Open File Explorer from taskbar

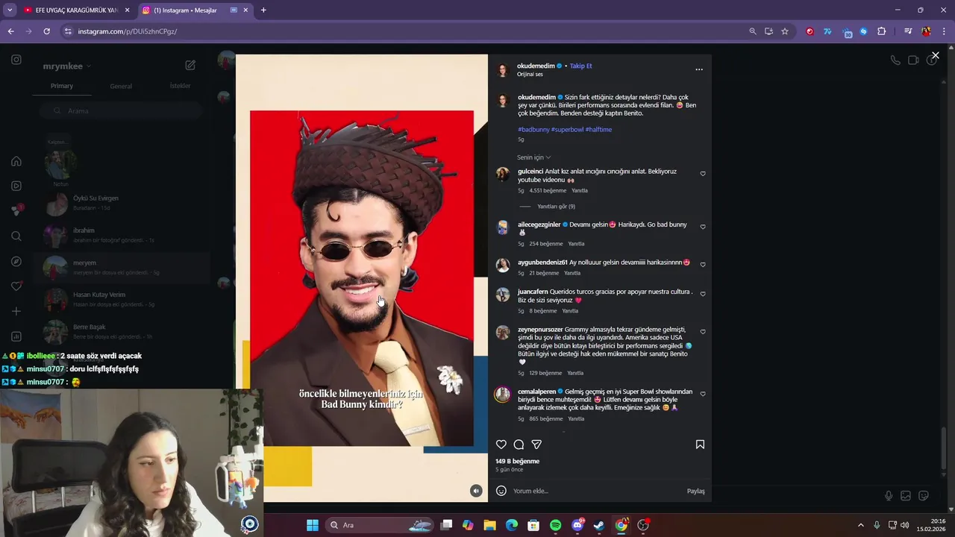coord(489,525)
